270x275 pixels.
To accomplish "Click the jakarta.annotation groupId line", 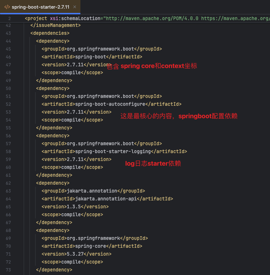I will [93, 191].
